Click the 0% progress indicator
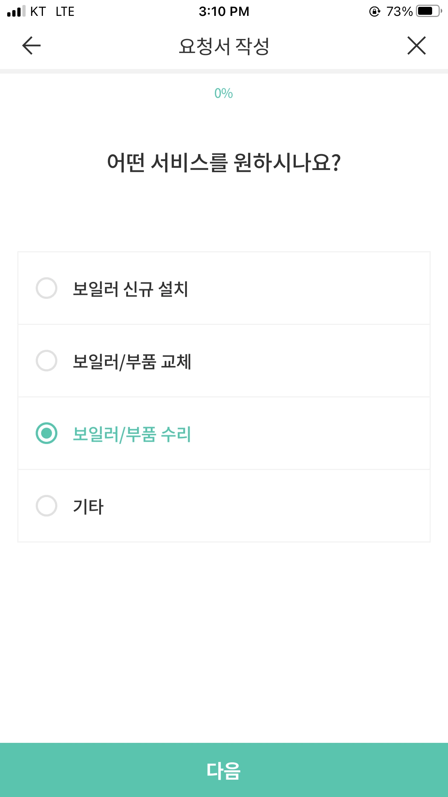This screenshot has height=797, width=448. click(224, 93)
